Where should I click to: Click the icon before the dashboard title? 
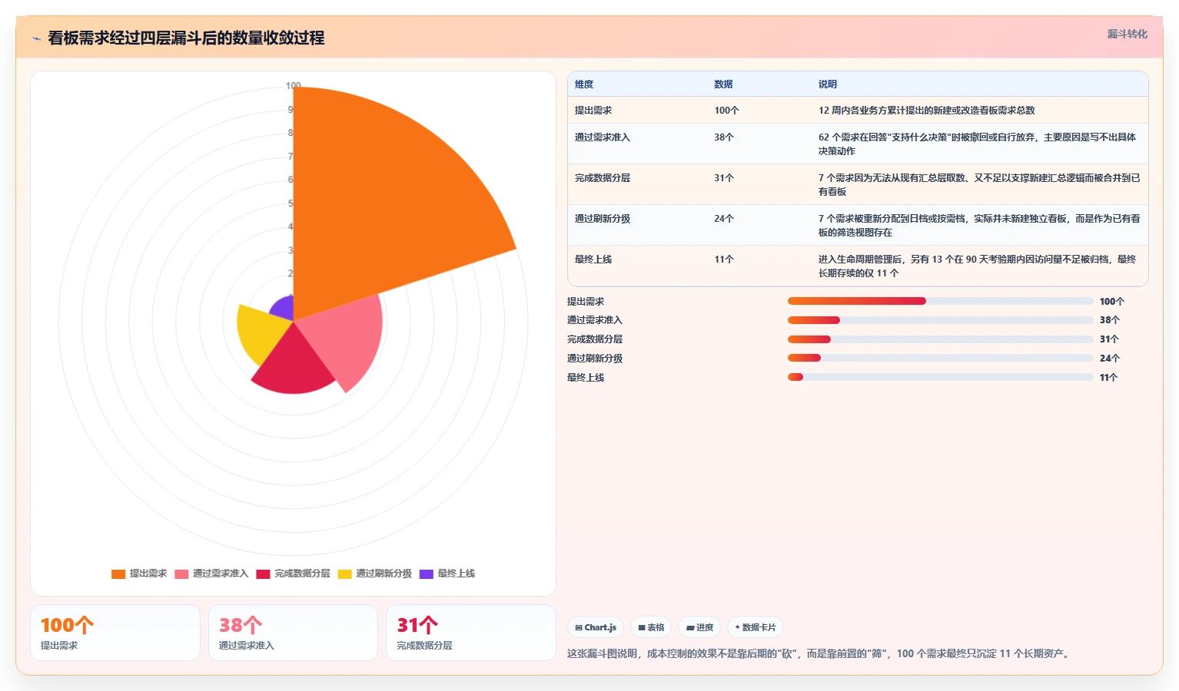(x=36, y=38)
